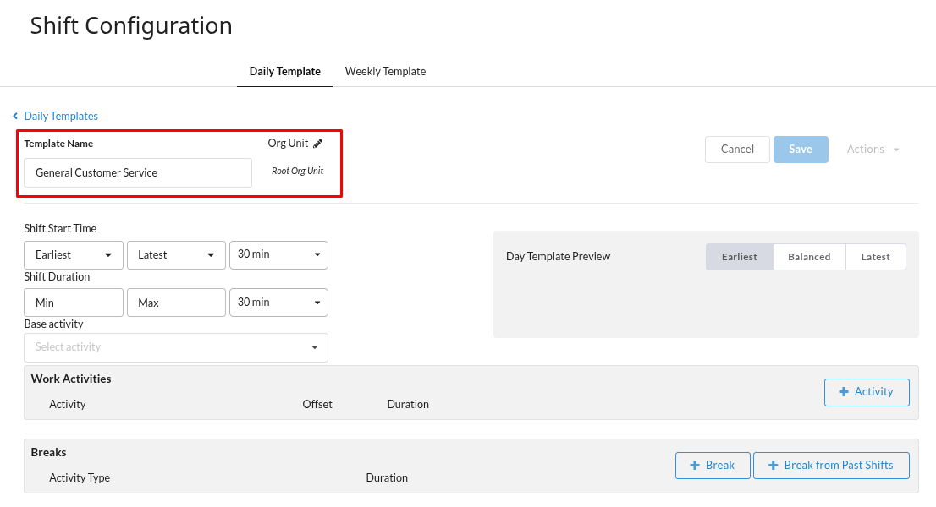Image resolution: width=936 pixels, height=507 pixels.
Task: Click the back chevron beside Daily Templates
Action: click(15, 116)
